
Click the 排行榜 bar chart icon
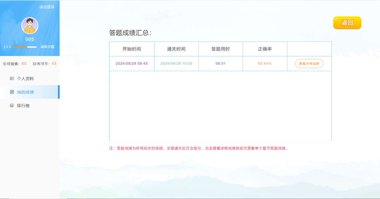click(12, 105)
